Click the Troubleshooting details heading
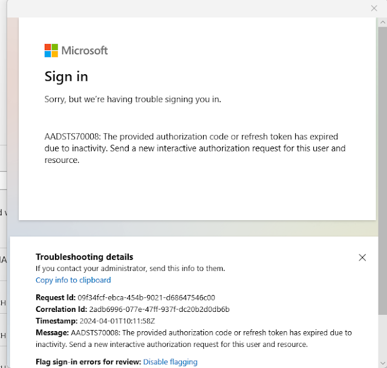387x368 pixels. coord(85,257)
